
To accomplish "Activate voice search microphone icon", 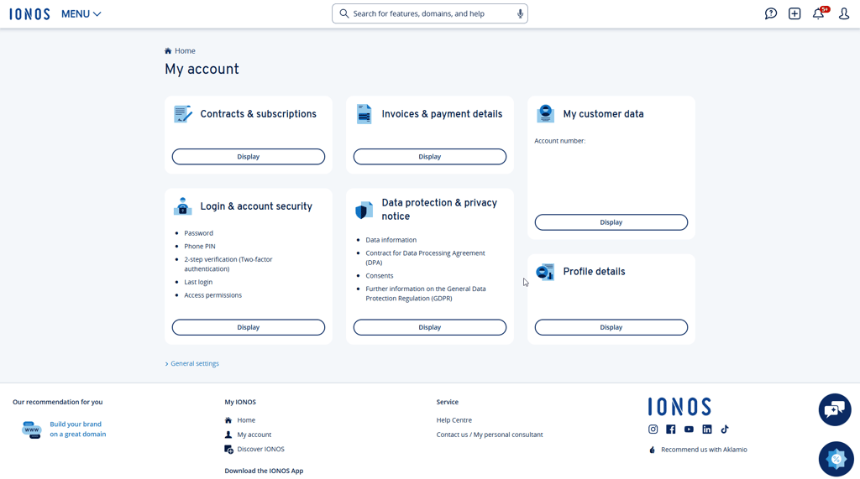I will click(x=520, y=13).
